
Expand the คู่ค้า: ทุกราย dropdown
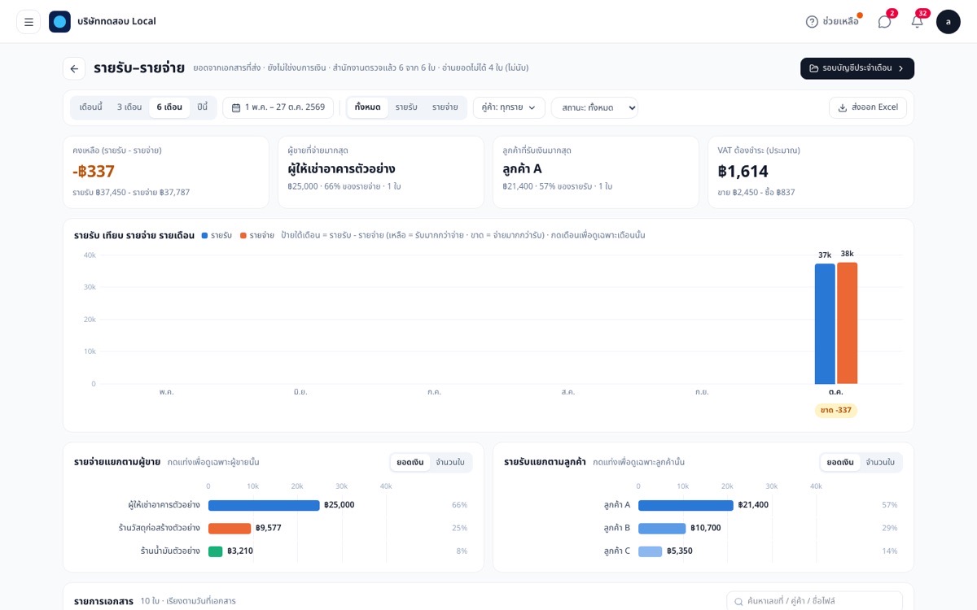tap(509, 107)
